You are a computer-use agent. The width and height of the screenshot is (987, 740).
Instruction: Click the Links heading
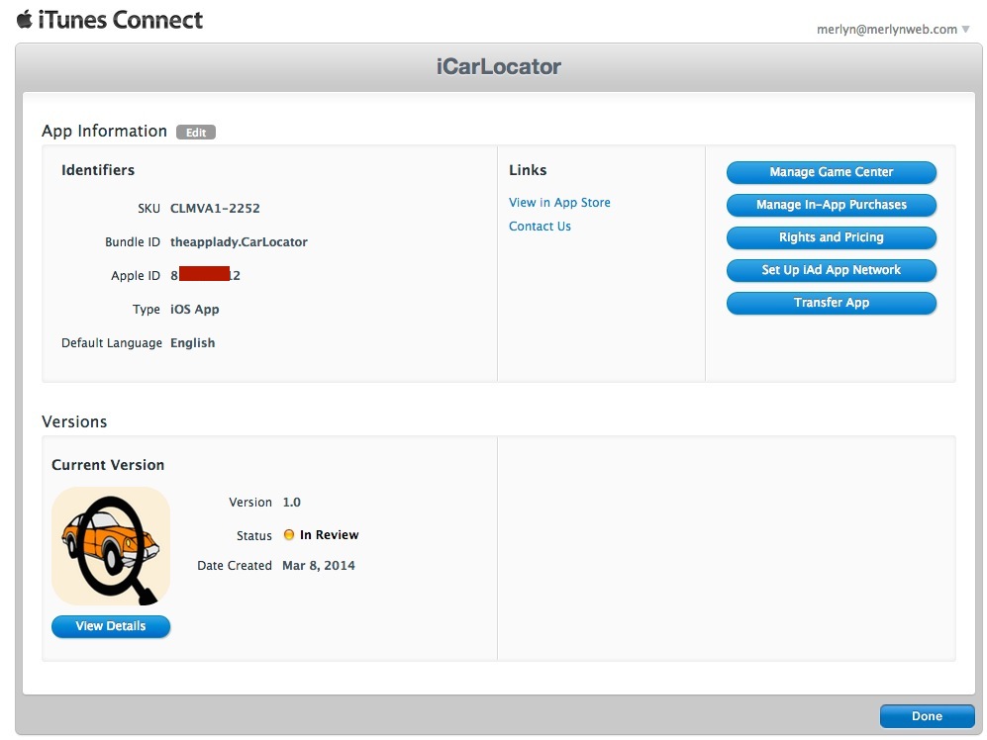click(528, 170)
